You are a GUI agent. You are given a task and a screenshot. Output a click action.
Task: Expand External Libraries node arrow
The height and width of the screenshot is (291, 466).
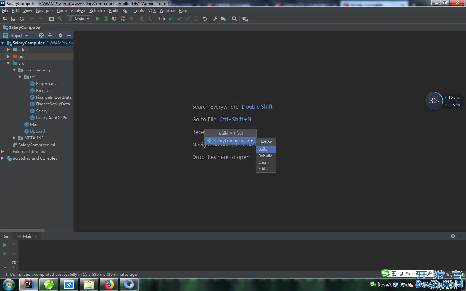3,151
